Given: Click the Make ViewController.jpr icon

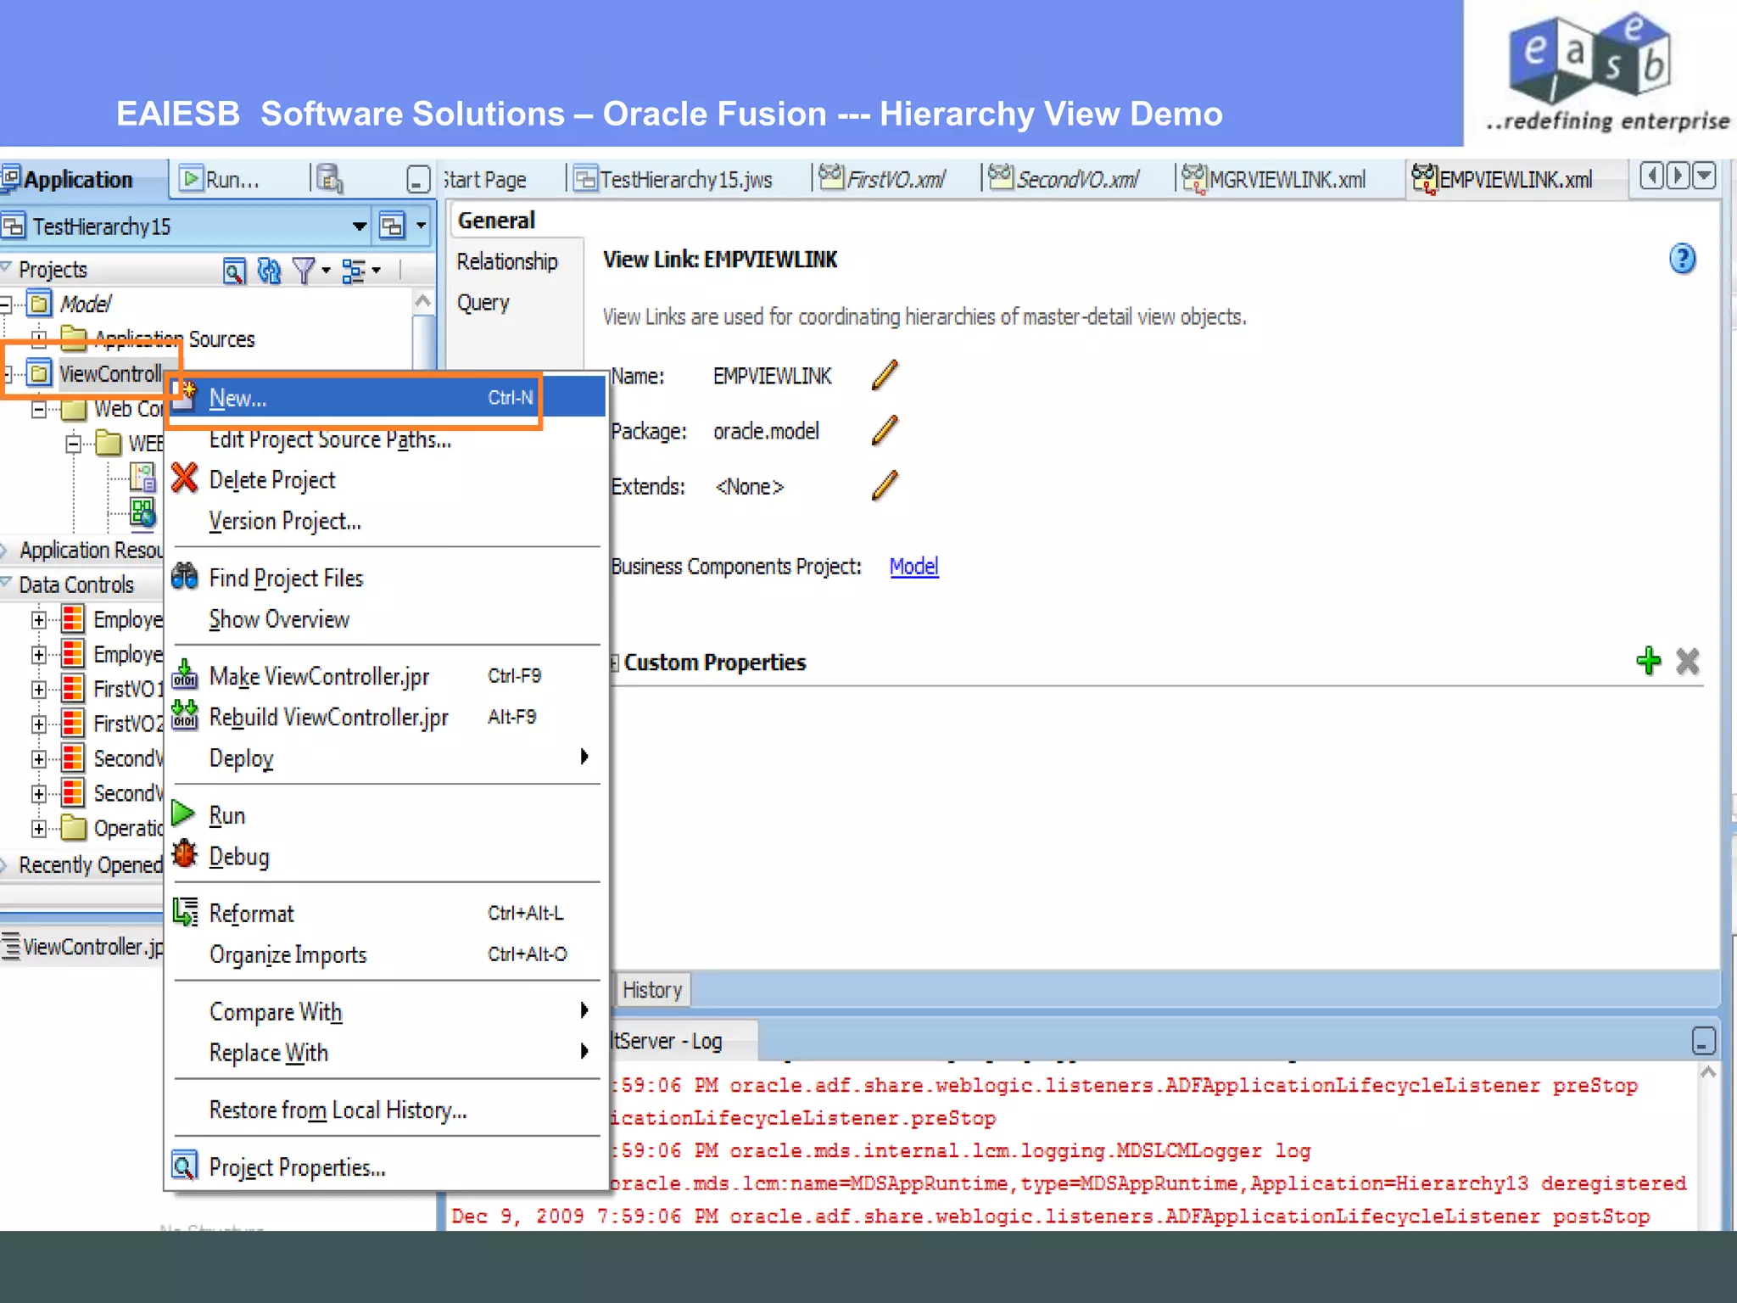Looking at the screenshot, I should point(184,674).
